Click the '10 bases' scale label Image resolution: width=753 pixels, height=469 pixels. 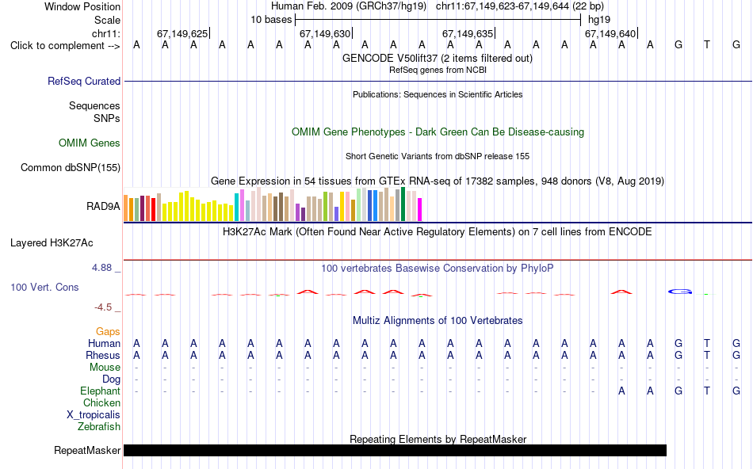click(x=271, y=20)
